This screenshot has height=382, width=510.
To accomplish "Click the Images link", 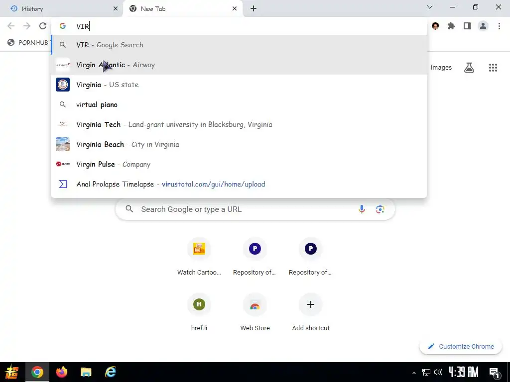I will (x=441, y=68).
